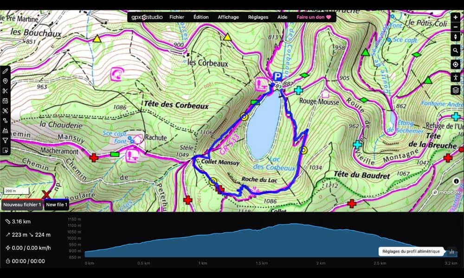This screenshot has width=464, height=278.
Task: Toggle street view pedestrian mode
Action: click(x=455, y=77)
